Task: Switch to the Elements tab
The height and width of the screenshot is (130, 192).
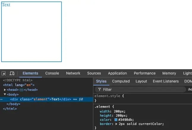Action: (30, 73)
